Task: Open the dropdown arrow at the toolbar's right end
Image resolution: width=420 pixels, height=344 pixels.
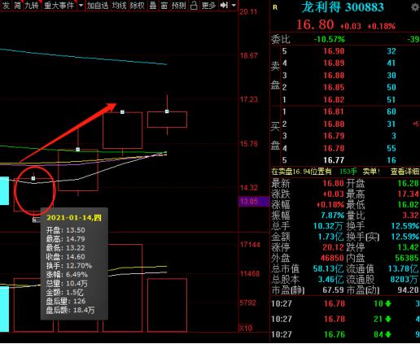Action: [234, 5]
